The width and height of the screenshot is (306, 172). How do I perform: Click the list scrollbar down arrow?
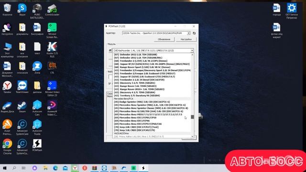(x=192, y=137)
